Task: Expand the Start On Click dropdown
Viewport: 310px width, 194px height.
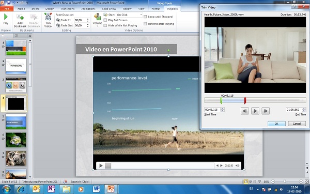Action: (x=141, y=15)
